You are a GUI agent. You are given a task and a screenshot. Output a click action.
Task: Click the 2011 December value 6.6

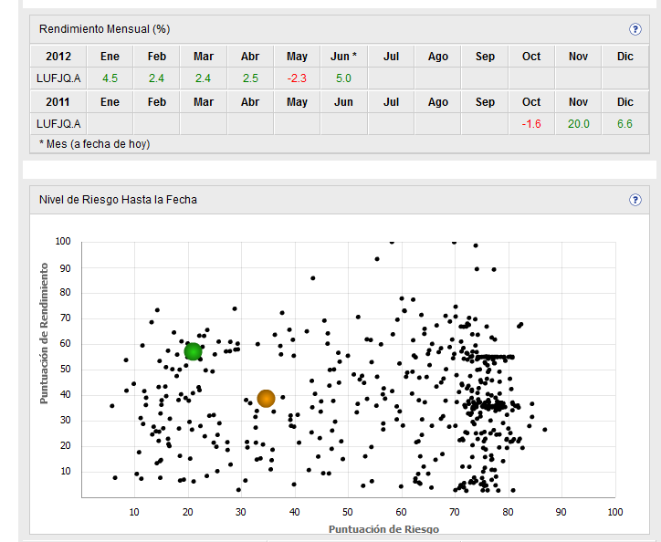point(624,124)
